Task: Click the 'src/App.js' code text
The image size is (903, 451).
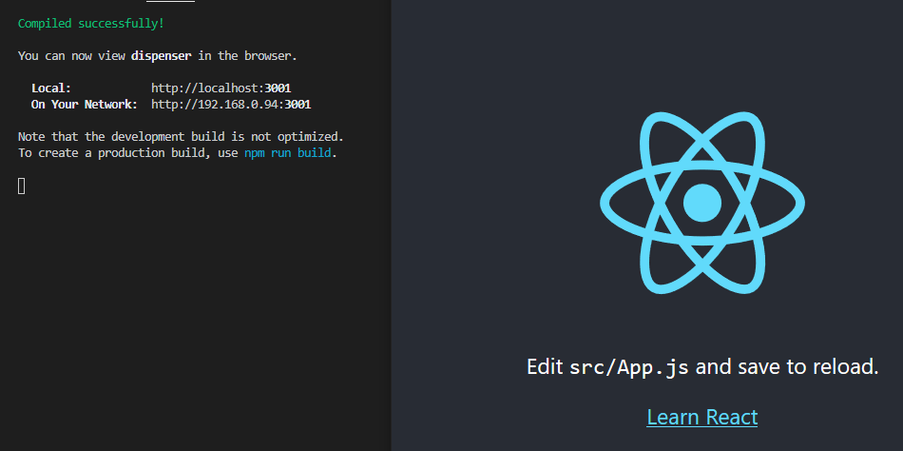Action: coord(629,367)
